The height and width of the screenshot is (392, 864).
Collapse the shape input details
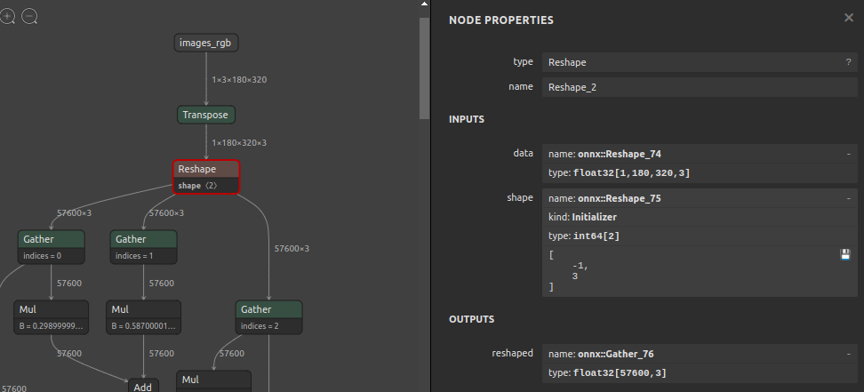click(849, 198)
